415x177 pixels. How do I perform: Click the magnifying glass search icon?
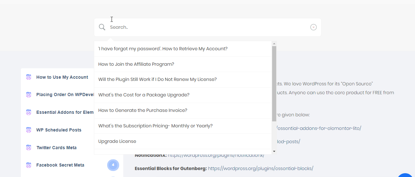click(x=102, y=27)
